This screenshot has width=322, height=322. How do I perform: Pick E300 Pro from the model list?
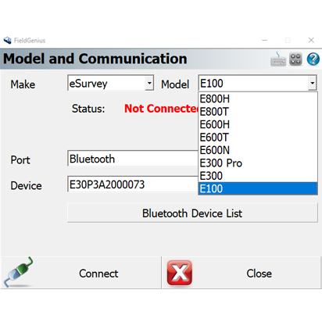pyautogui.click(x=258, y=163)
